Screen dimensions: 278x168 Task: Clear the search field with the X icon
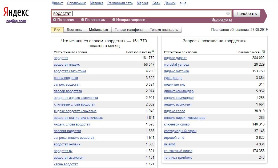click(x=228, y=14)
